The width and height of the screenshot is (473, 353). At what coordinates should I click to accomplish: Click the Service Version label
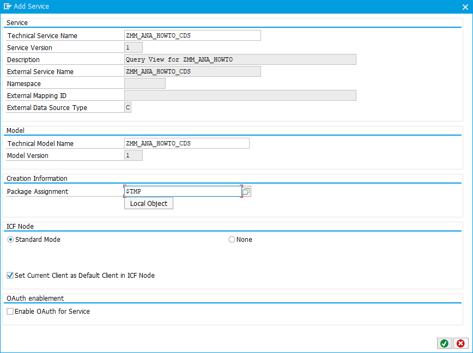click(x=29, y=48)
